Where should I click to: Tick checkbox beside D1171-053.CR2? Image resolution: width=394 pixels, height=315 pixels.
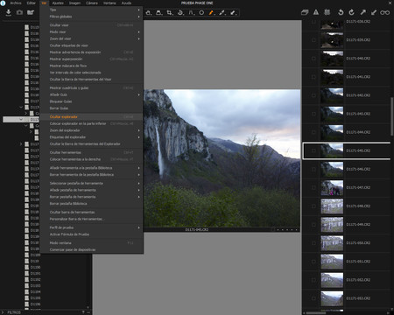point(313,298)
